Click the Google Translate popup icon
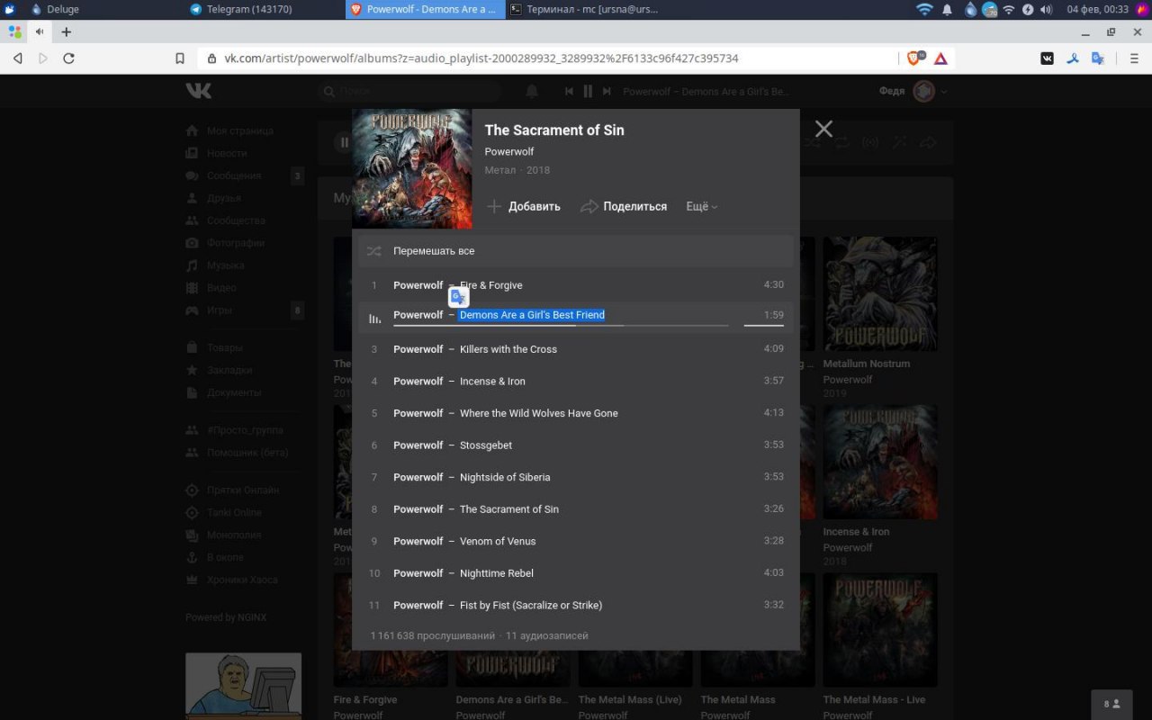 459,297
